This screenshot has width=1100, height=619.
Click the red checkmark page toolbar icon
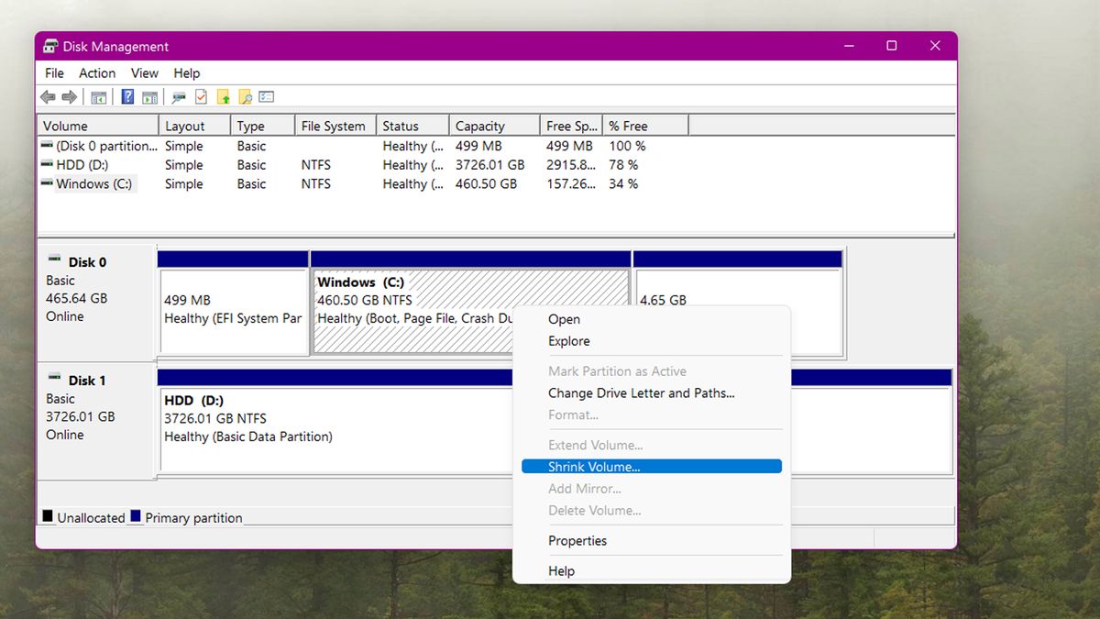point(201,97)
